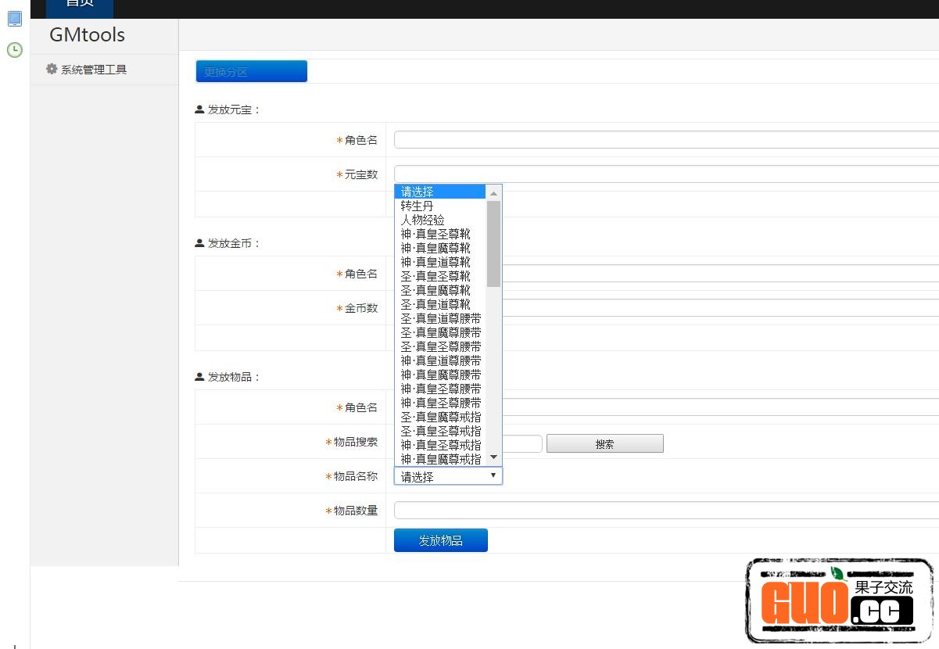
Task: Click into the 物品数量 input field
Action: coord(665,510)
